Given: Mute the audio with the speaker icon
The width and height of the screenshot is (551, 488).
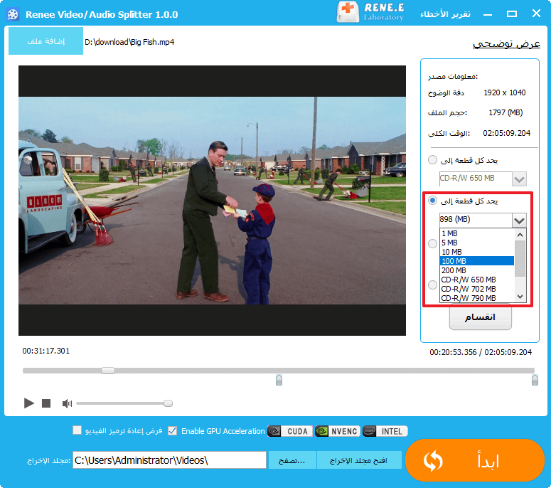Looking at the screenshot, I should [67, 403].
